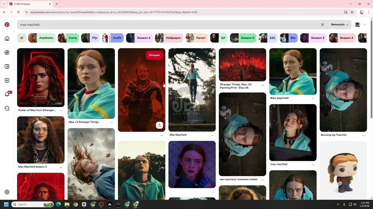This screenshot has height=209, width=373.
Task: Open the purple-lit Max with braids pin
Action: (192, 165)
